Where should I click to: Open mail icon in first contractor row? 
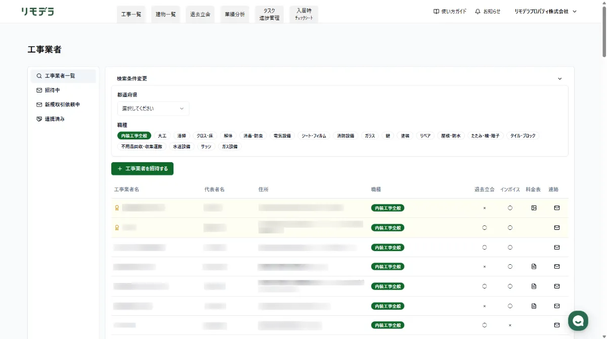point(557,208)
